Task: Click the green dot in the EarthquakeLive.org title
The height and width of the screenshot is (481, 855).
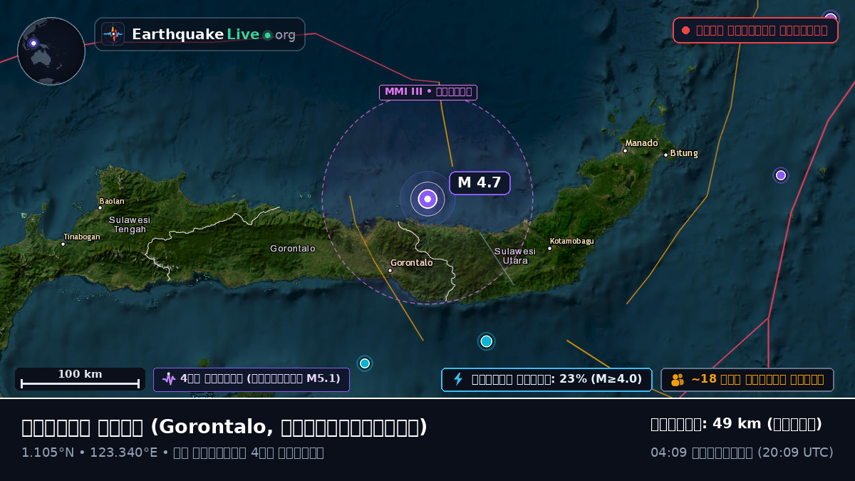Action: 267,35
